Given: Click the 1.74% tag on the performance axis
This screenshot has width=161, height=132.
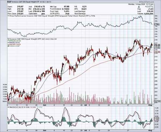Looking at the screenshot, I should tap(157, 24).
